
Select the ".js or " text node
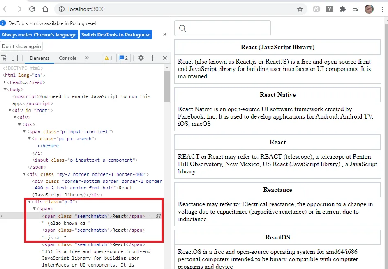point(54,237)
